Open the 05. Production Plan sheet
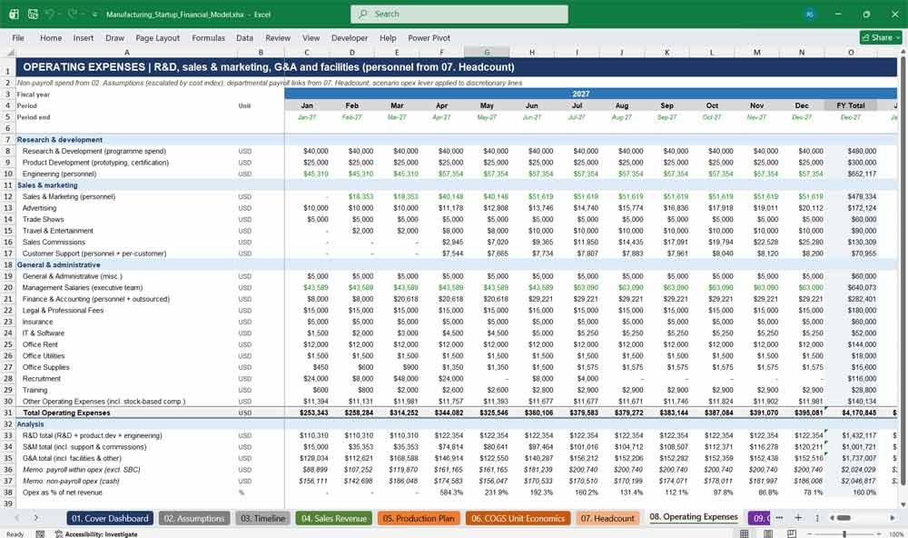 (419, 518)
